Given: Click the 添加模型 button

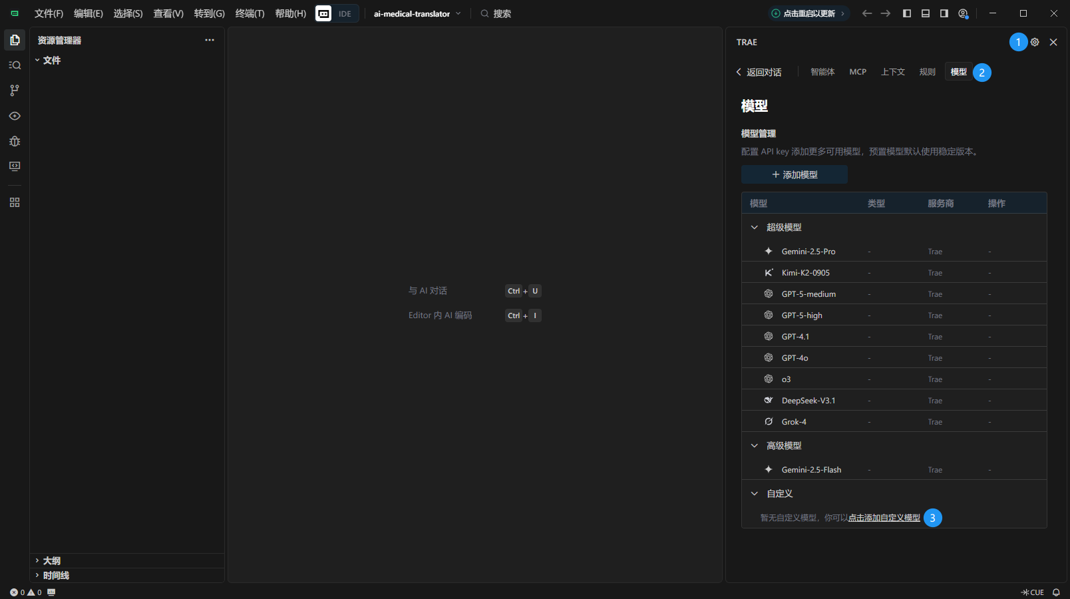Looking at the screenshot, I should click(x=795, y=174).
